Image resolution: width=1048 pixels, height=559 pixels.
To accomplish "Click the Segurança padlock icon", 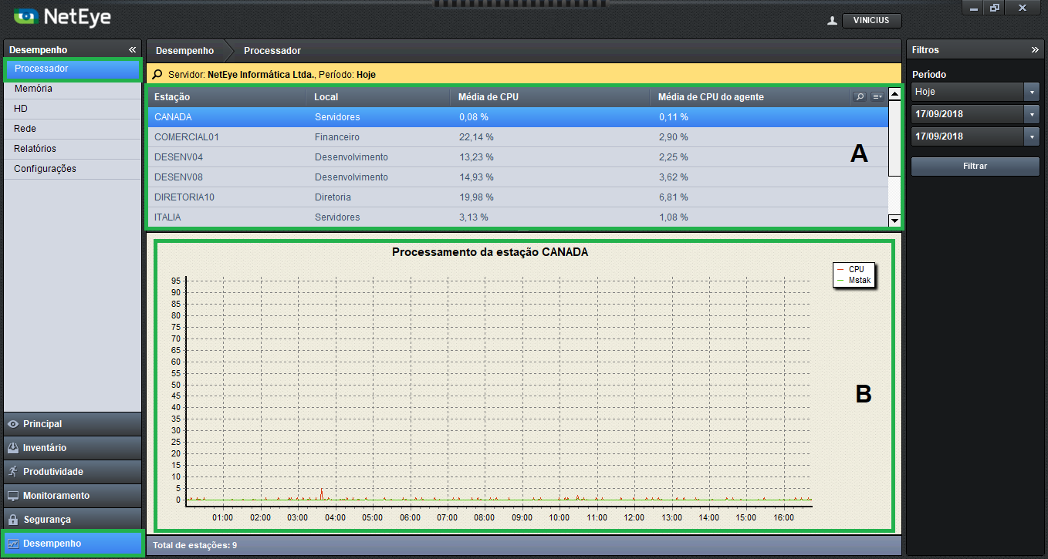I will tap(13, 520).
